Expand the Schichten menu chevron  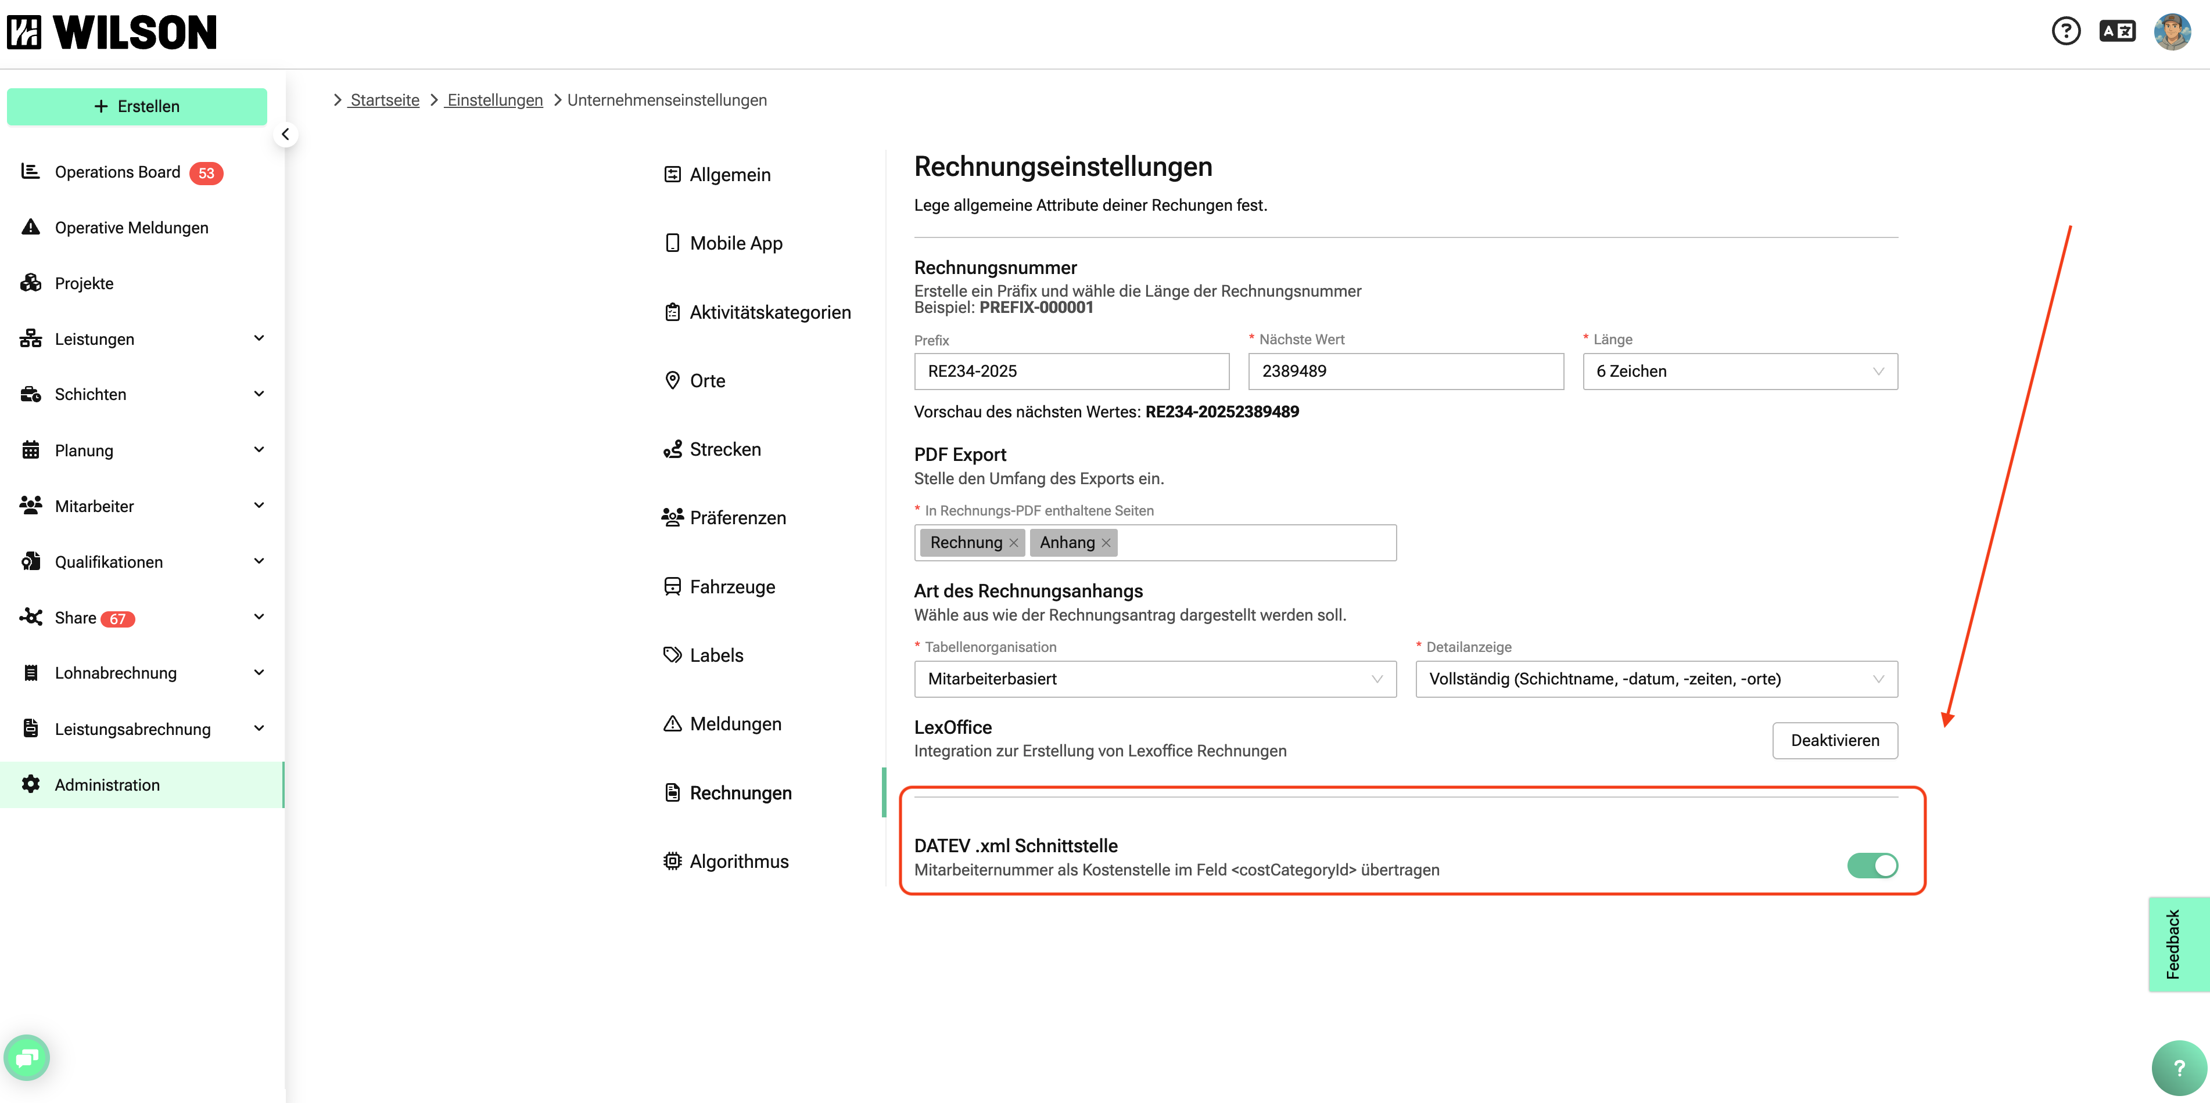click(259, 394)
